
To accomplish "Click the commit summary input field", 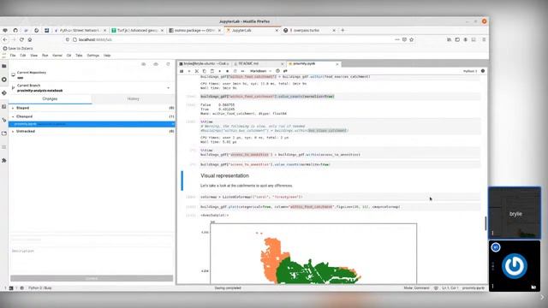I will point(92,240).
